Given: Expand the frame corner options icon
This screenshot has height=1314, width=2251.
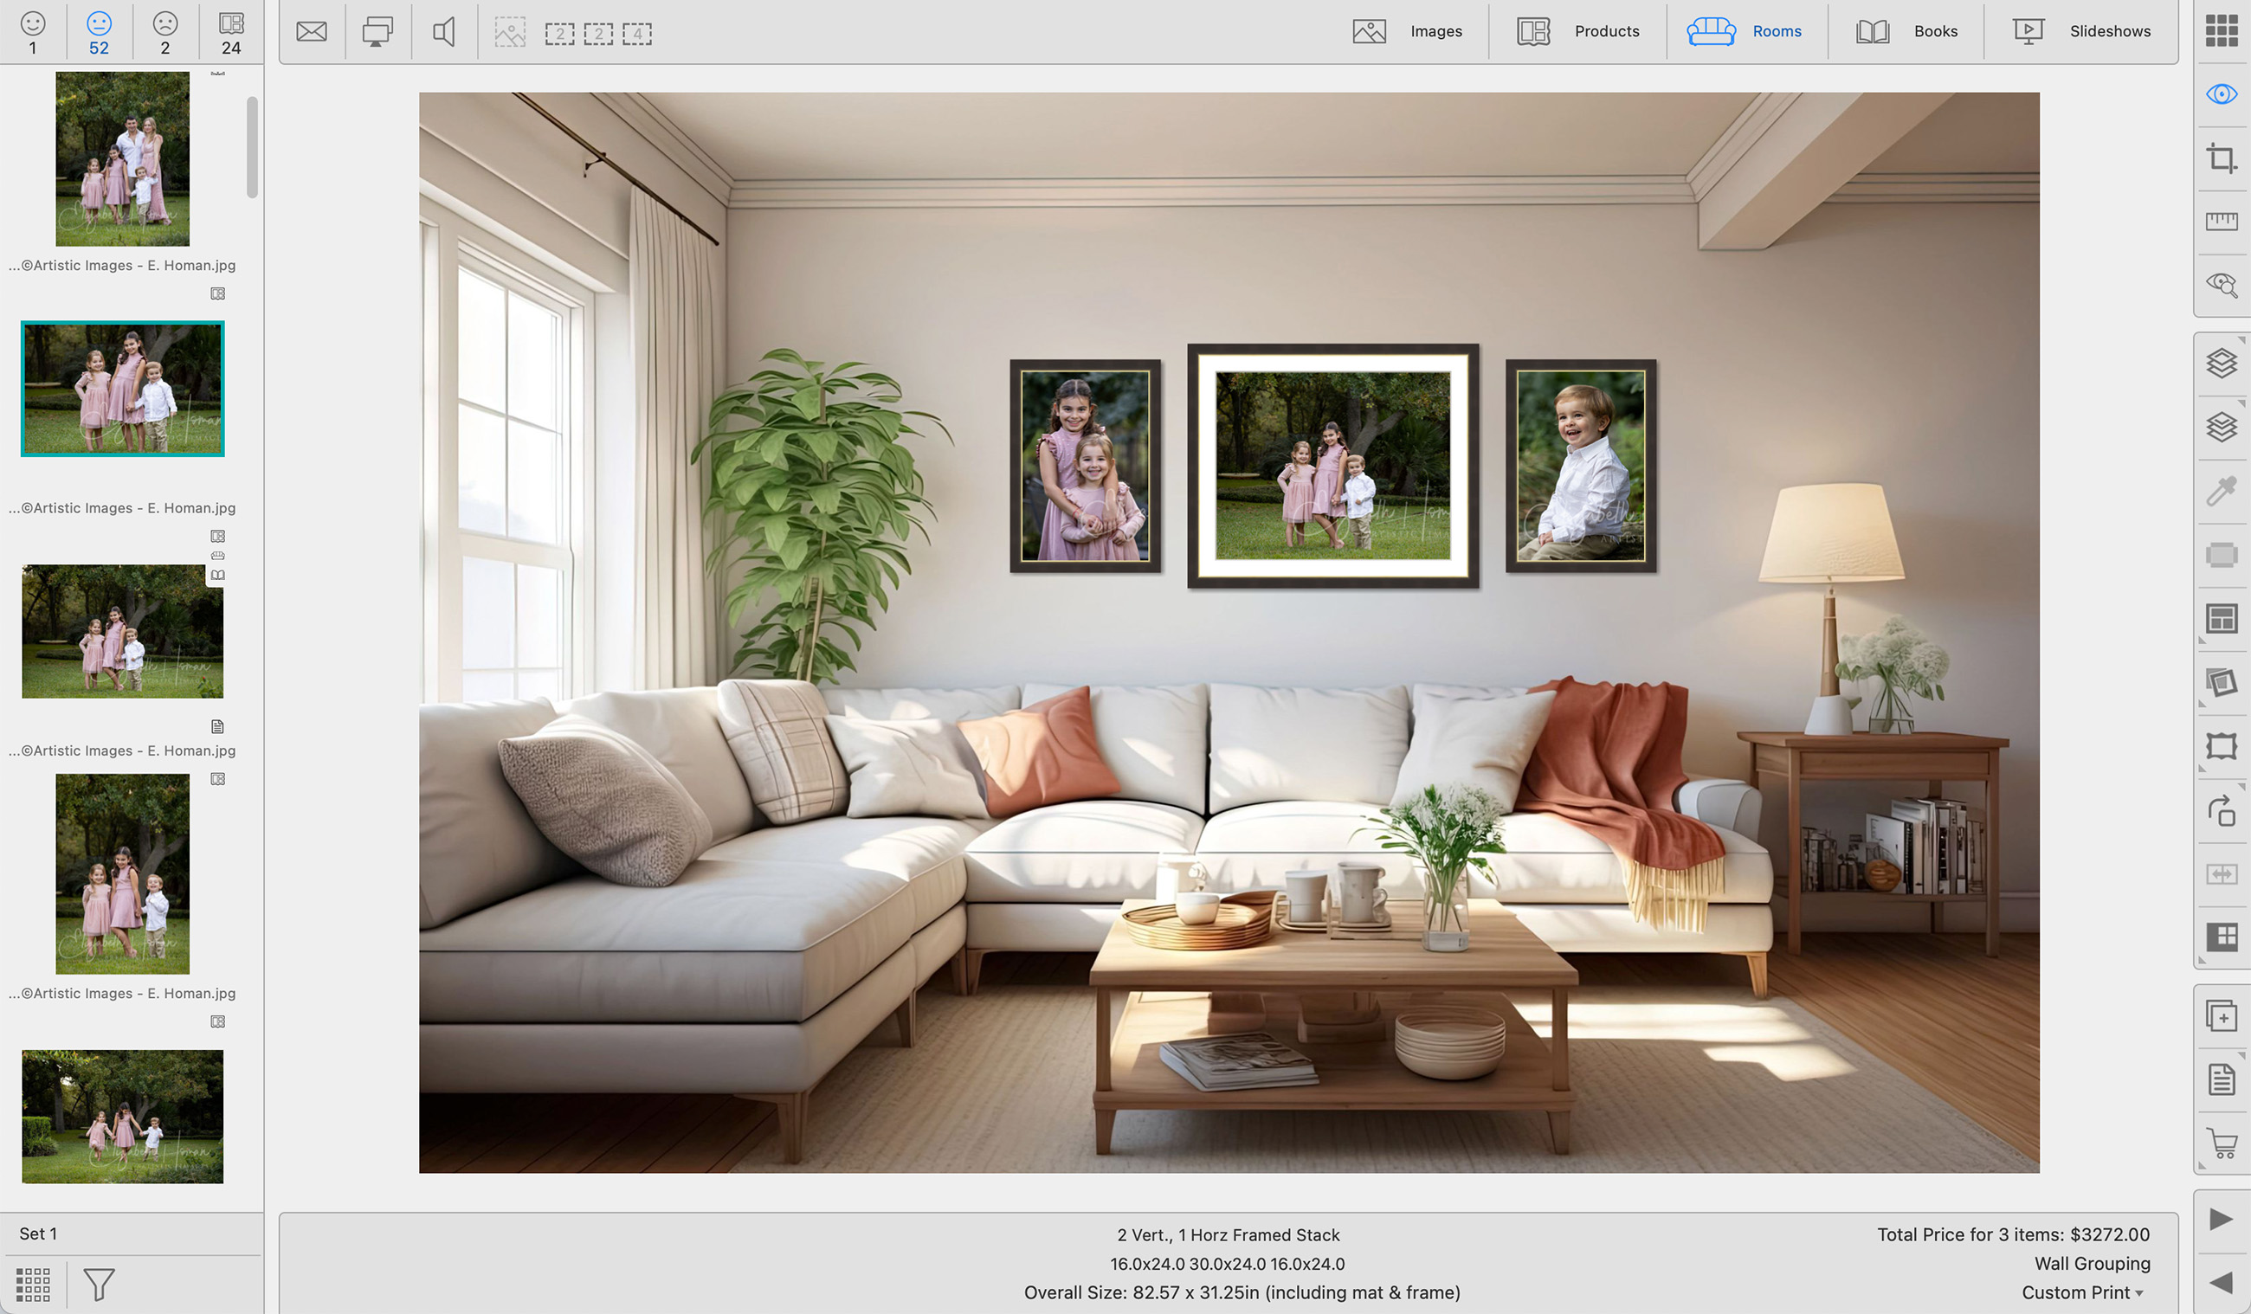Looking at the screenshot, I should pos(2221,746).
